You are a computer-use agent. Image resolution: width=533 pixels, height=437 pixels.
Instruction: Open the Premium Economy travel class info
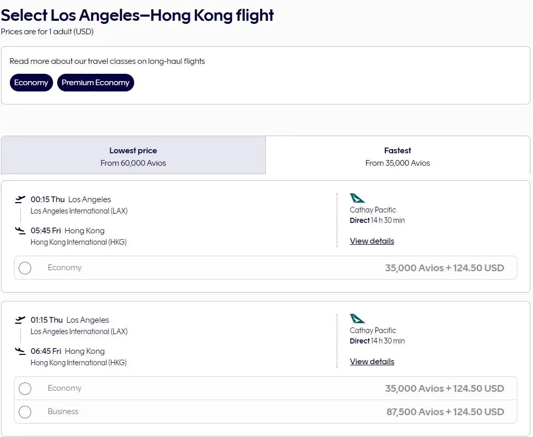95,83
